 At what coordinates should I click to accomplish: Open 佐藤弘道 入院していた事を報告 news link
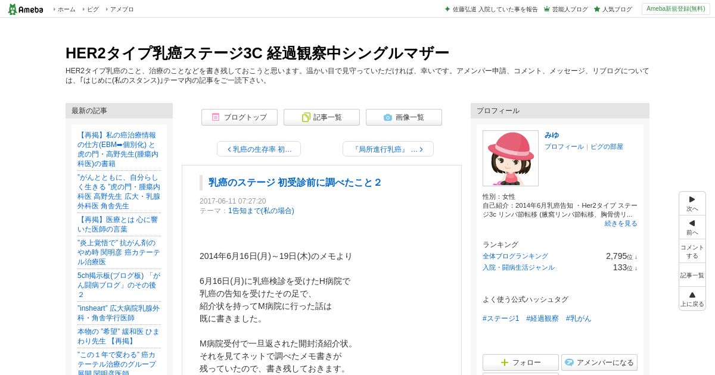click(x=495, y=9)
